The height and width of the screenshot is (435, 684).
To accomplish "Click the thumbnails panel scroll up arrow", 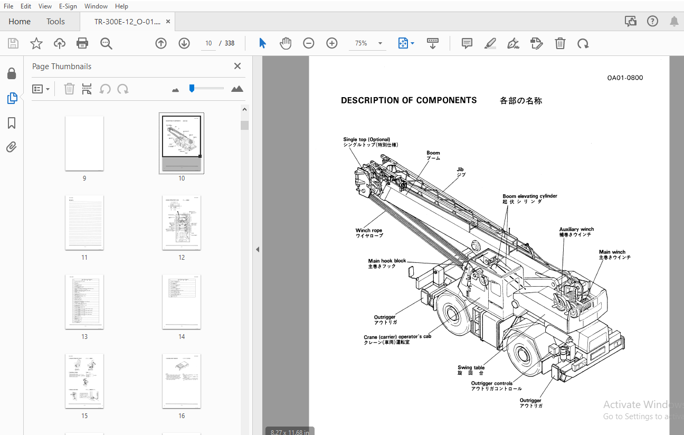I will click(x=244, y=109).
